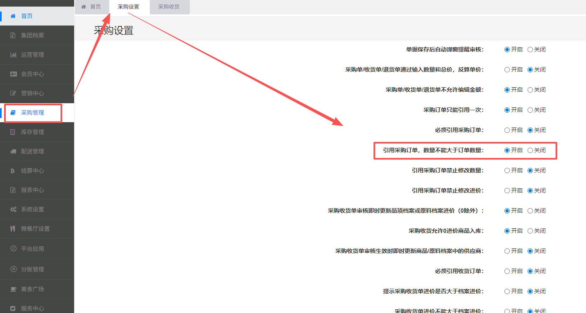586x313 pixels.
Task: Expand 系统设置 menu in sidebar
Action: (x=33, y=209)
